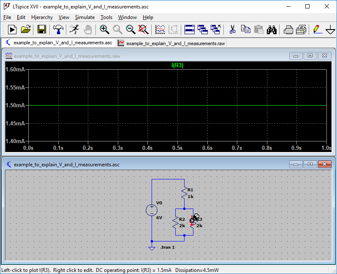Click the binoculars Find icon
This screenshot has width=337, height=274.
tap(272, 29)
